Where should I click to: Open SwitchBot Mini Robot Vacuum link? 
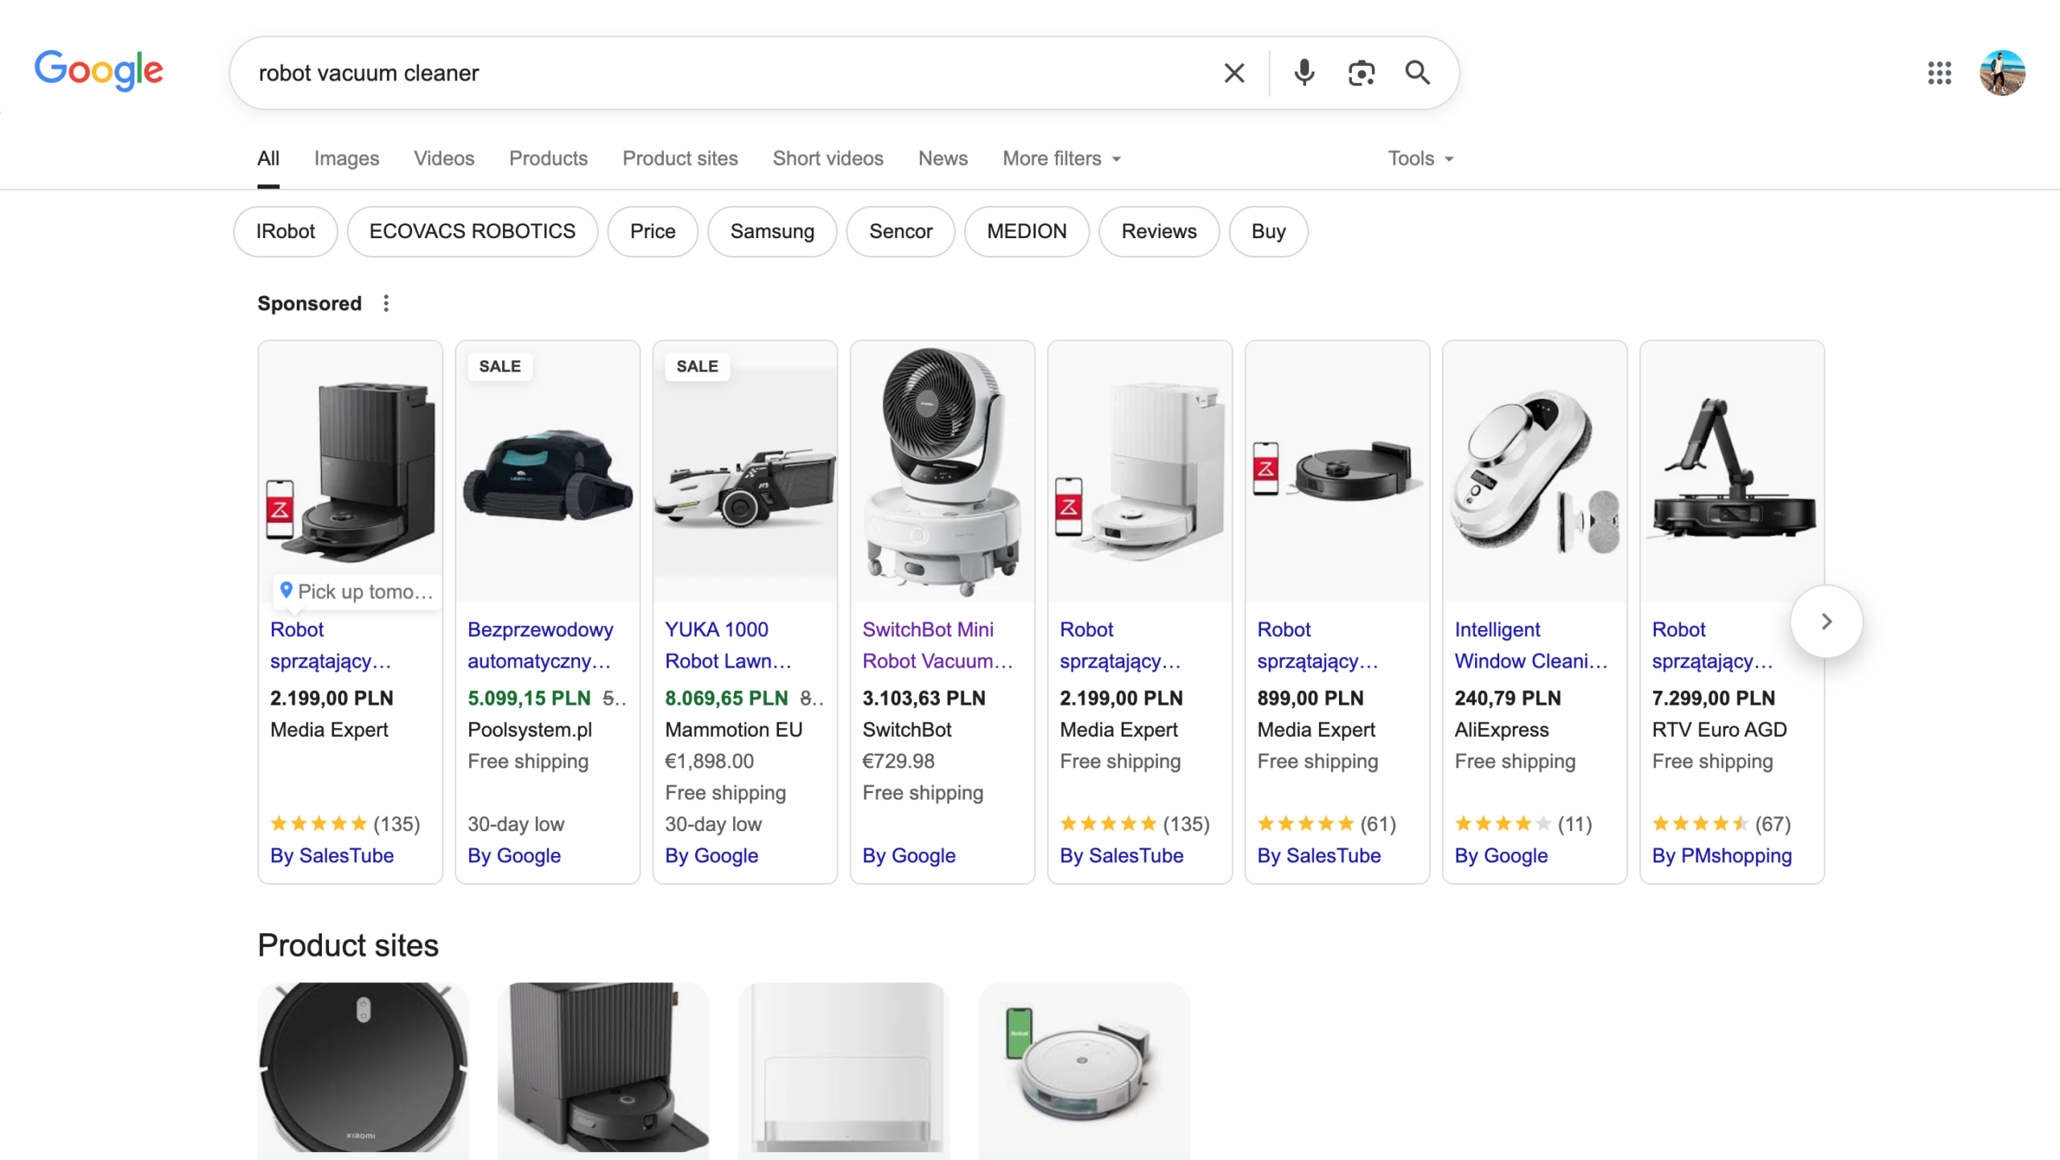point(937,645)
